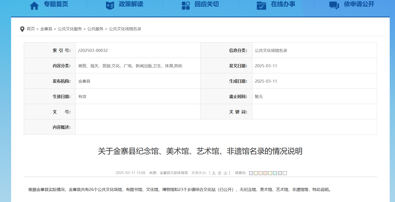The width and height of the screenshot is (395, 202).
Task: Click 首页 in the breadcrumb
Action: tap(31, 29)
